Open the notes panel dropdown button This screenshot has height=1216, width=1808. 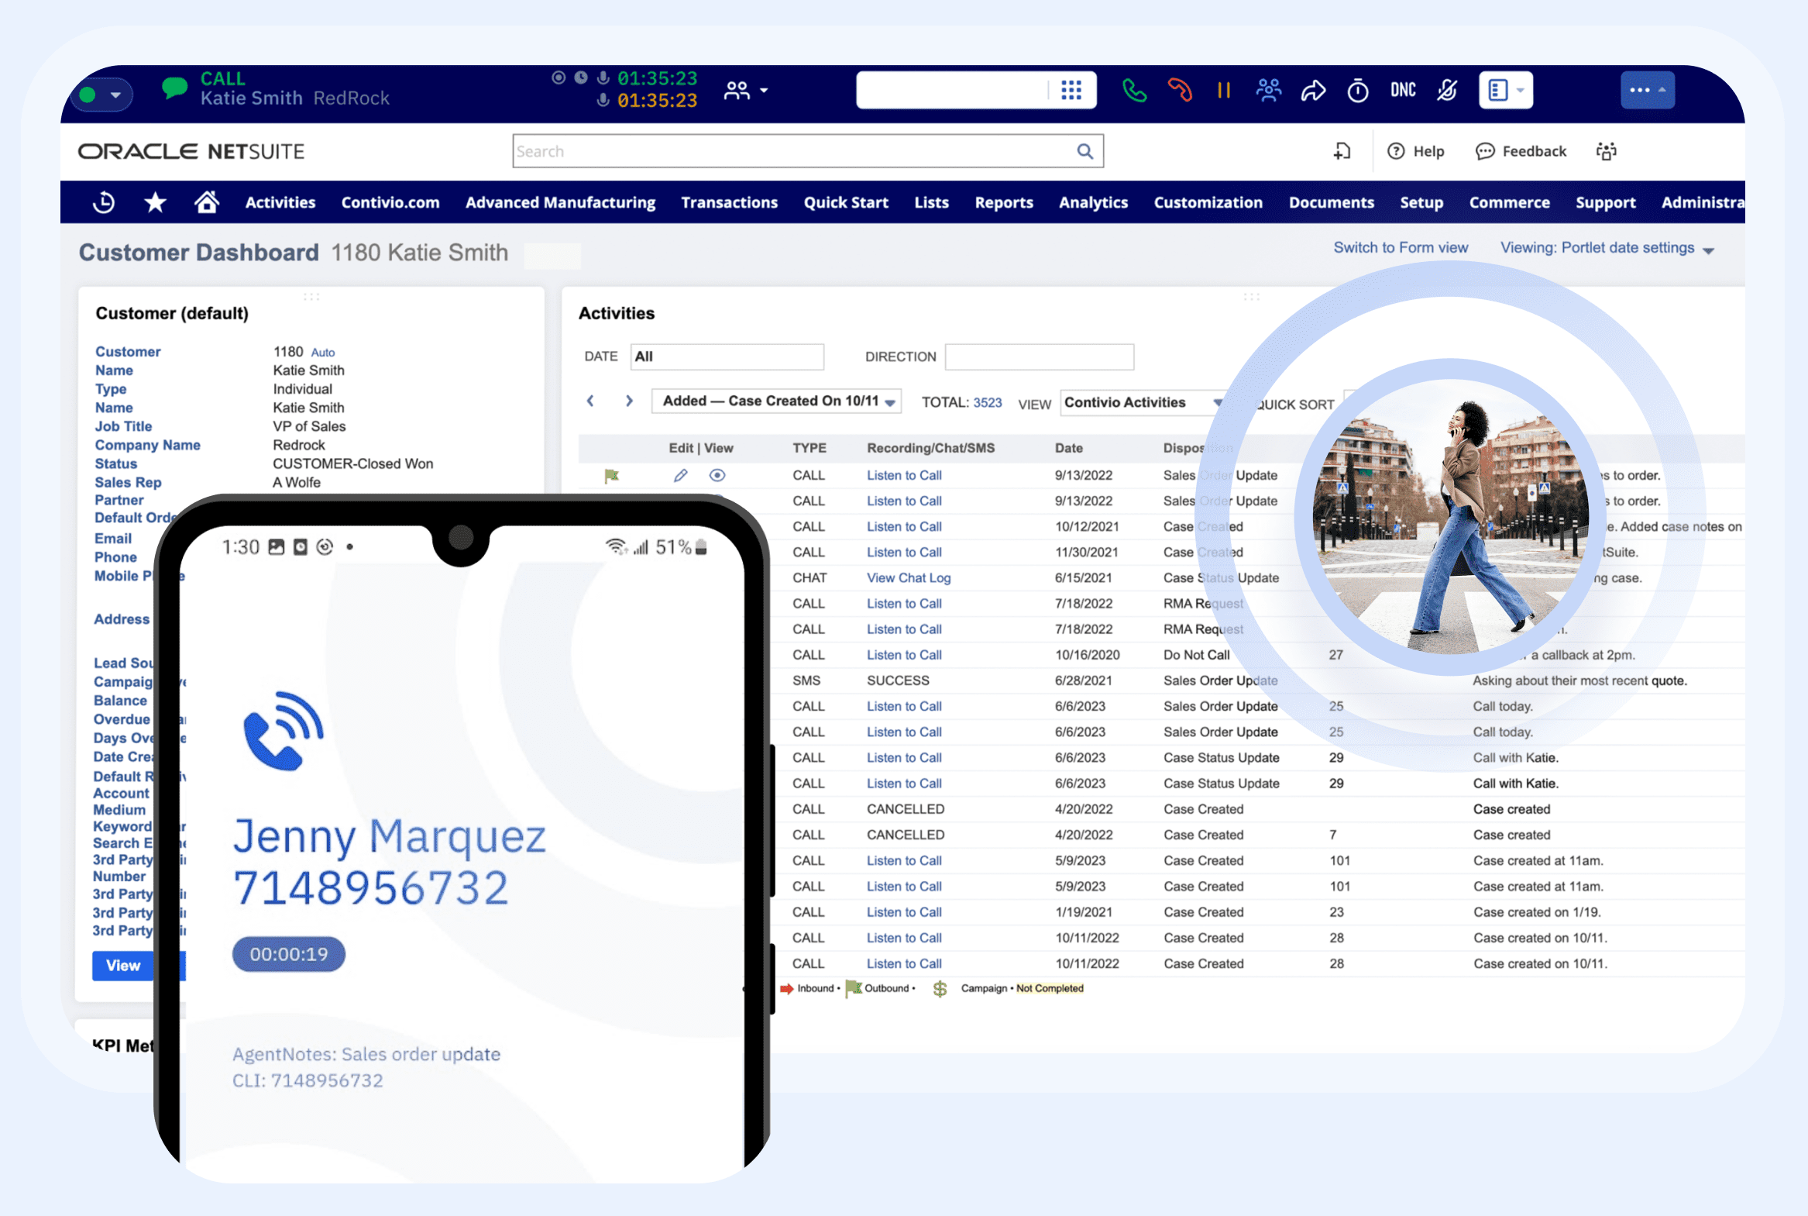point(1505,91)
